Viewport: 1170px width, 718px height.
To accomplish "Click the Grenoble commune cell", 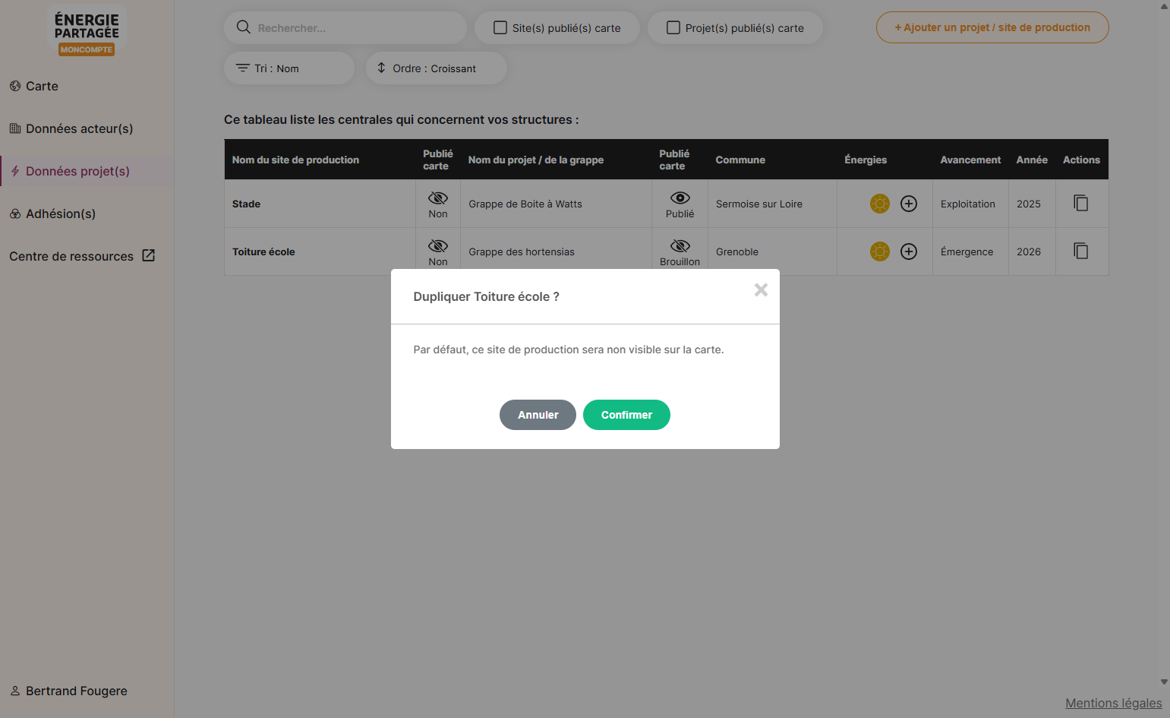I will [x=772, y=251].
